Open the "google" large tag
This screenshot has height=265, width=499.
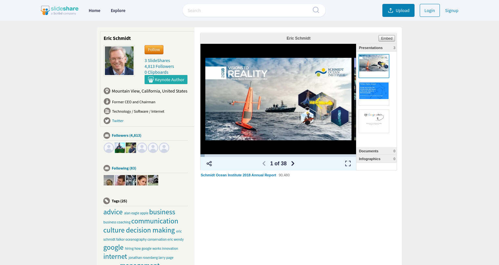click(113, 247)
